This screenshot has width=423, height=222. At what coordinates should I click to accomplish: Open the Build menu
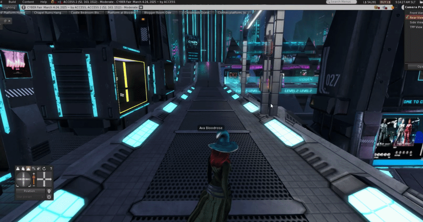coord(12,2)
